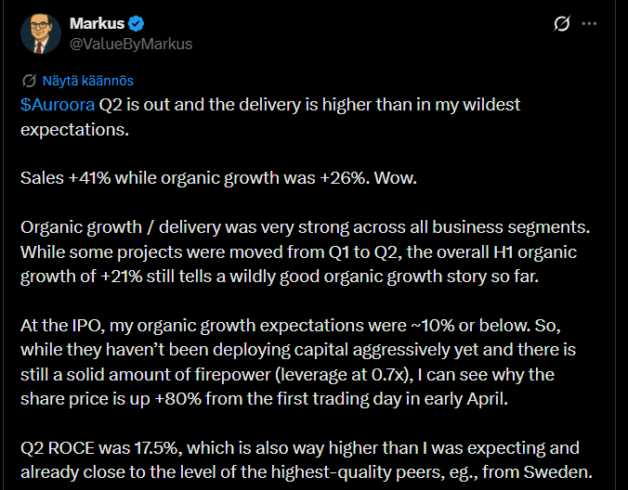Click the Q2 ROCE was 17.5% line

(x=300, y=448)
